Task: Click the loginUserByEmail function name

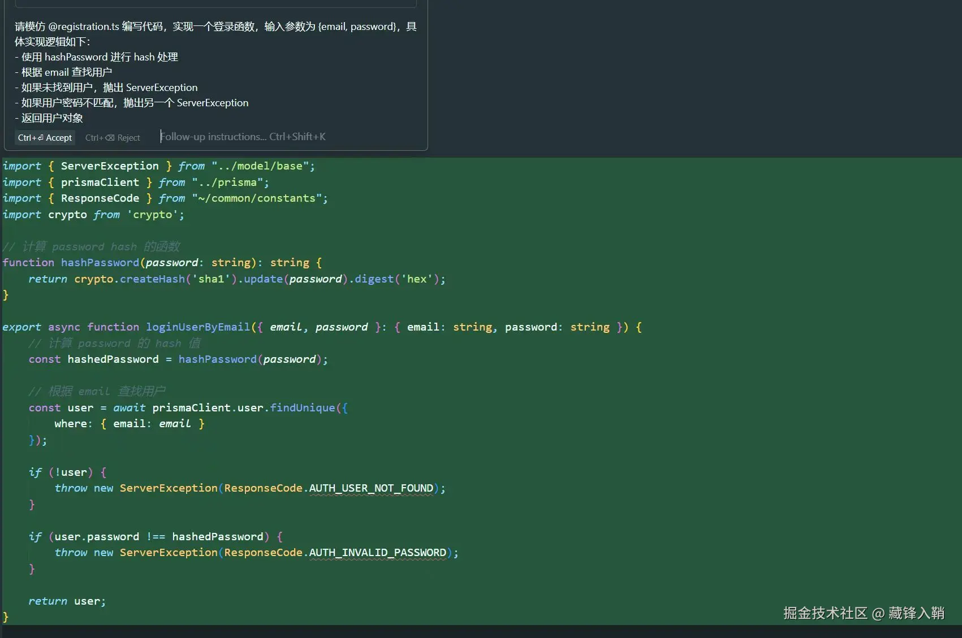Action: pyautogui.click(x=198, y=327)
